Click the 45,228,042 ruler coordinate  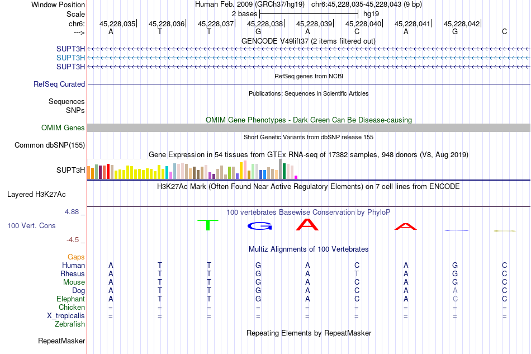[x=462, y=23]
